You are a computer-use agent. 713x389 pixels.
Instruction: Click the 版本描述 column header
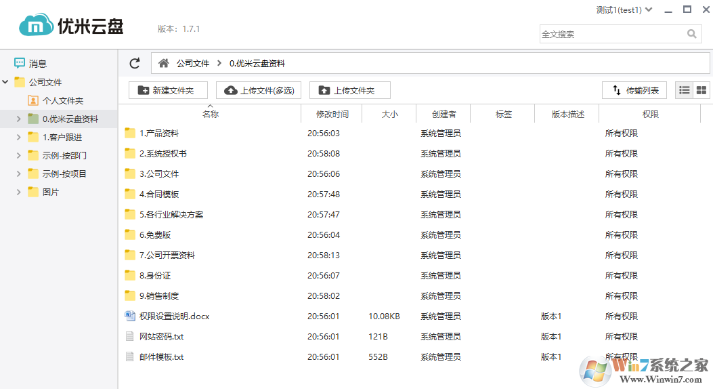point(568,115)
